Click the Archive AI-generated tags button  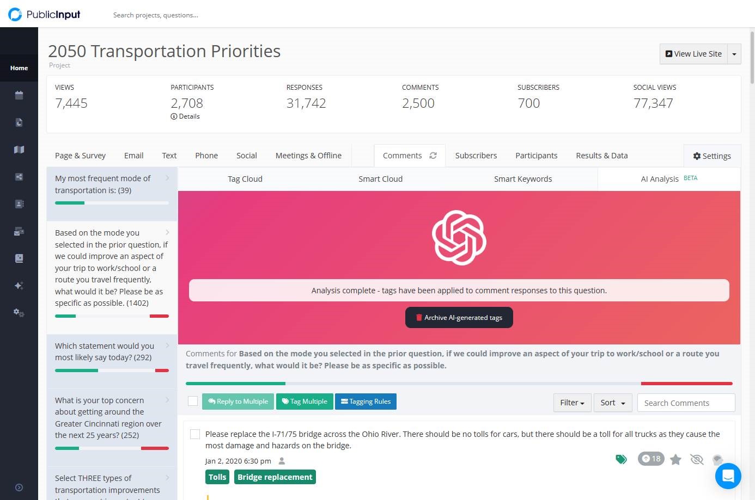459,317
